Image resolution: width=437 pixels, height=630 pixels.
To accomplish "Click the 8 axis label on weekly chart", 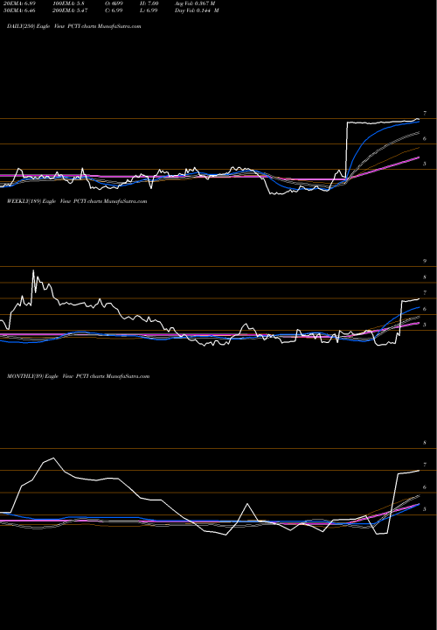I will click(x=425, y=277).
